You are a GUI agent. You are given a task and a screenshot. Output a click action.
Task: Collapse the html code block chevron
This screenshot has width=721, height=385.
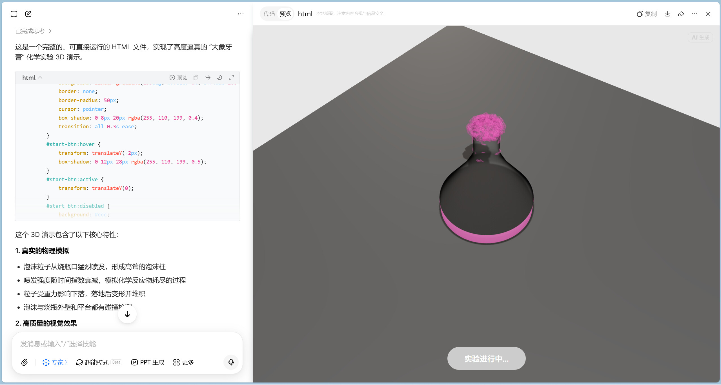40,77
